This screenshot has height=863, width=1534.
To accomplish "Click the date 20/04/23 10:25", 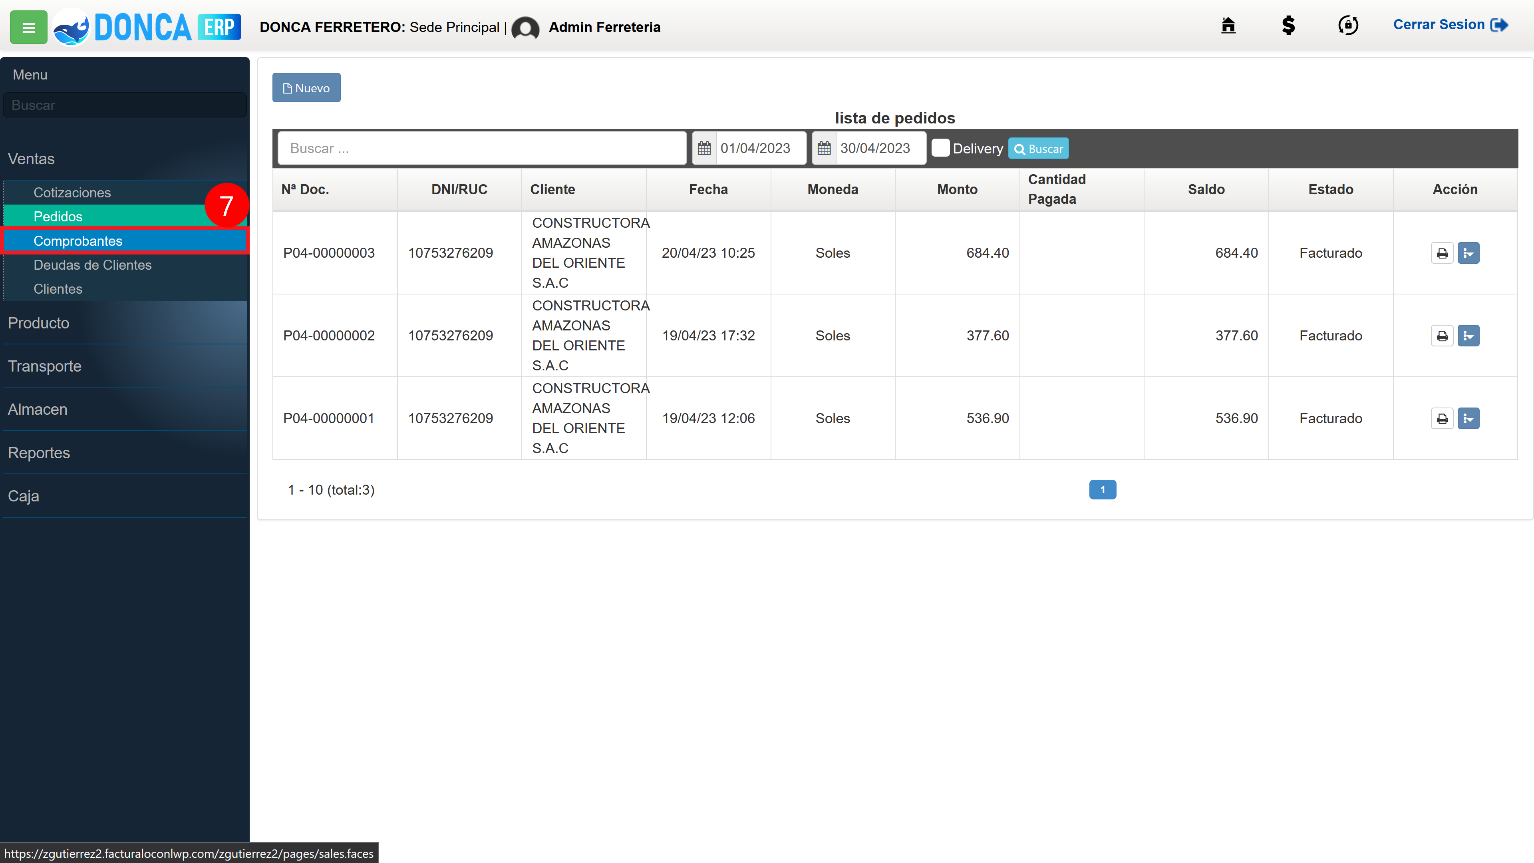I will click(x=708, y=253).
